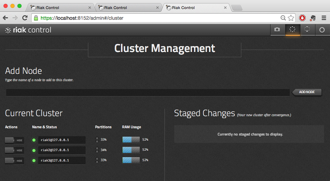Click the green padlock security icon
330x181 pixels.
[x=36, y=18]
